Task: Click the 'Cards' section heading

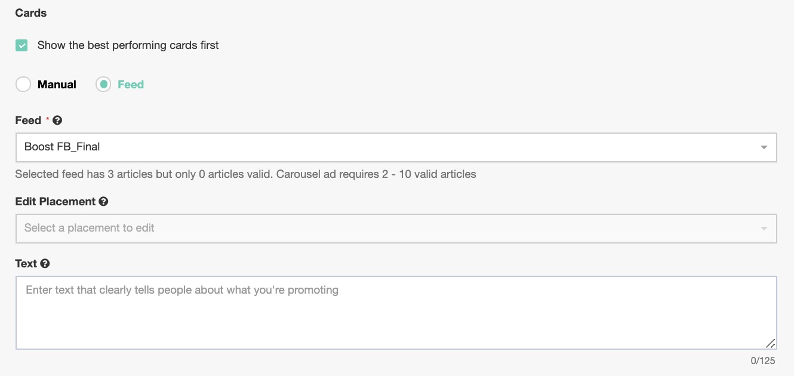Action: (x=31, y=13)
